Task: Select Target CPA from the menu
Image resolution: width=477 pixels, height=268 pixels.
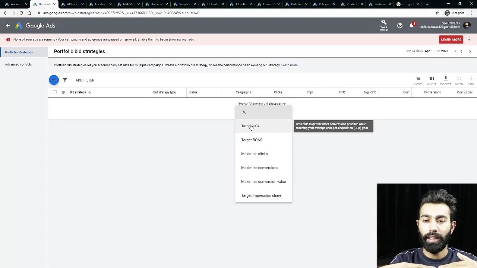Action: click(263, 126)
